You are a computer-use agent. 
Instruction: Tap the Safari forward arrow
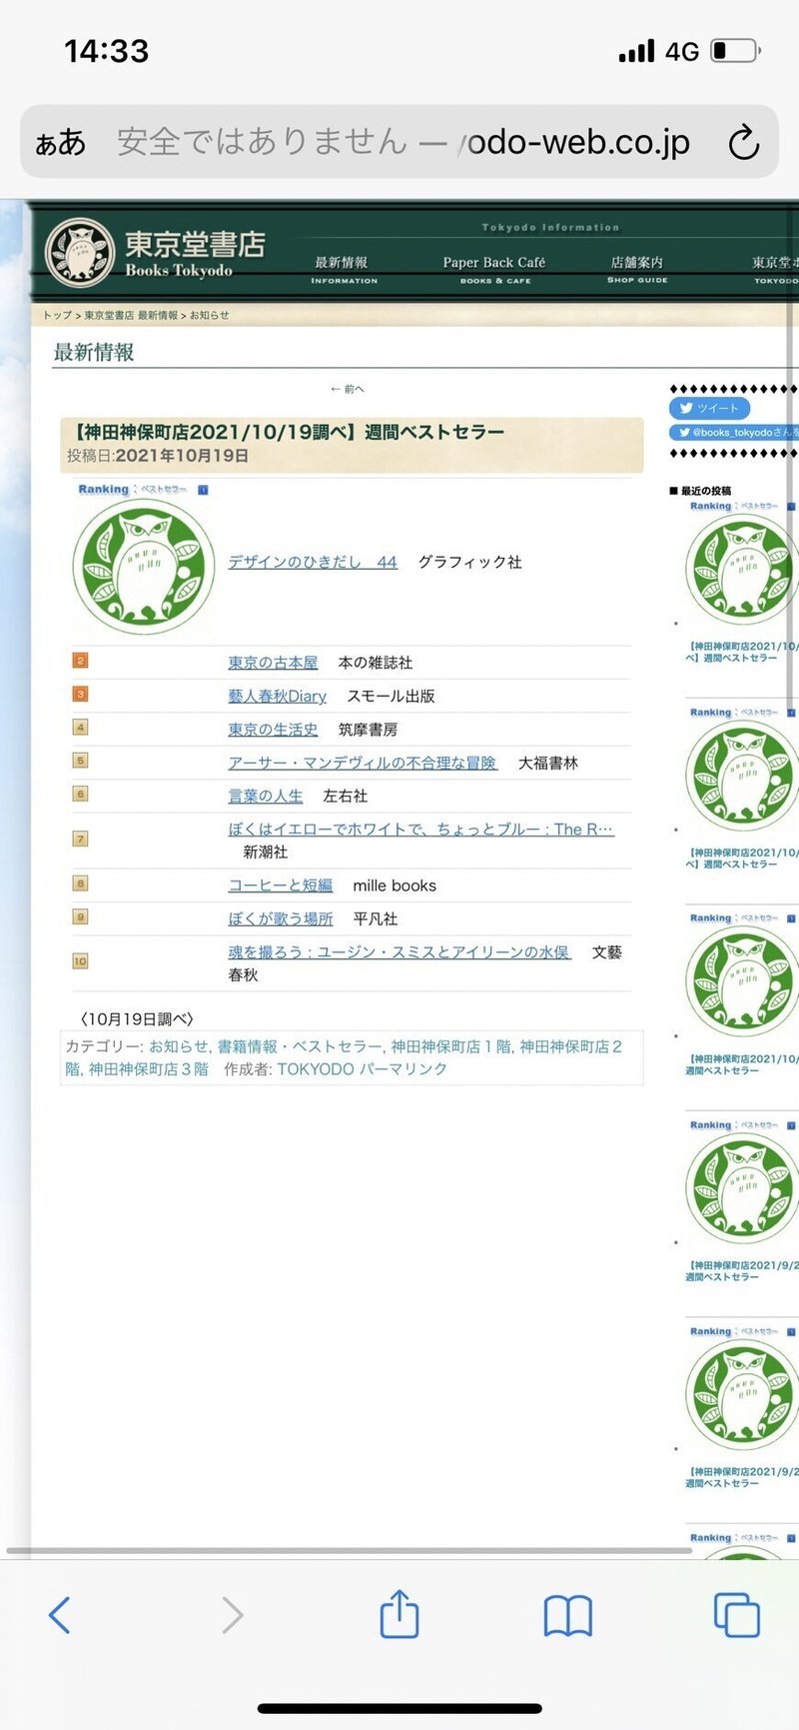(x=232, y=1615)
